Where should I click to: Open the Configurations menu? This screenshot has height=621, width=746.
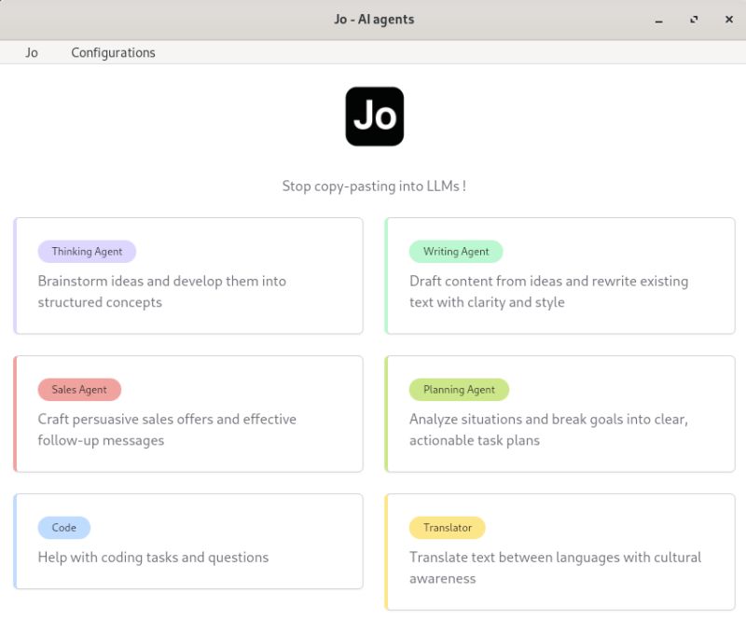pyautogui.click(x=113, y=52)
